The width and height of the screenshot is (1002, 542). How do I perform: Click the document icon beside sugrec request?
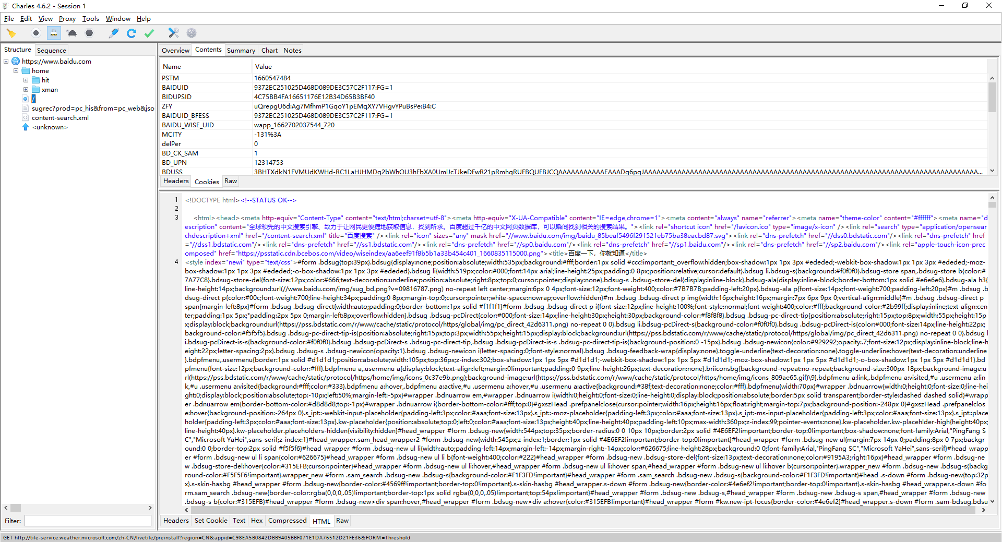[25, 108]
